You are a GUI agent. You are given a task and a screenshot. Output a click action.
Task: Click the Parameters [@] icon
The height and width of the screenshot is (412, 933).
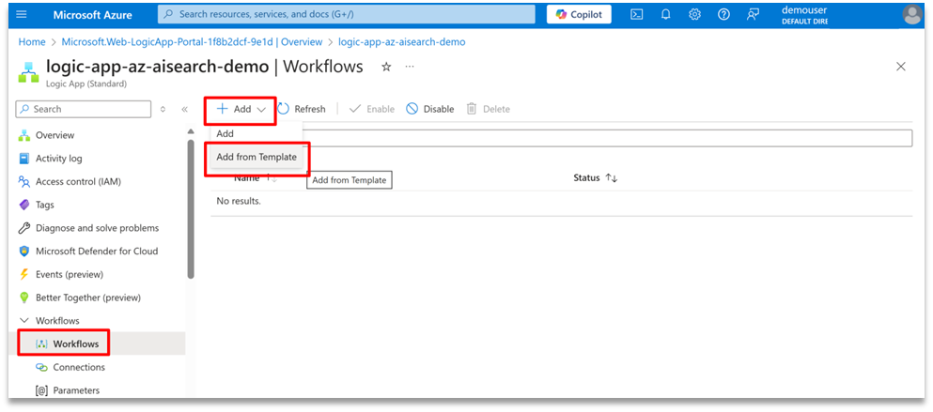pos(41,390)
